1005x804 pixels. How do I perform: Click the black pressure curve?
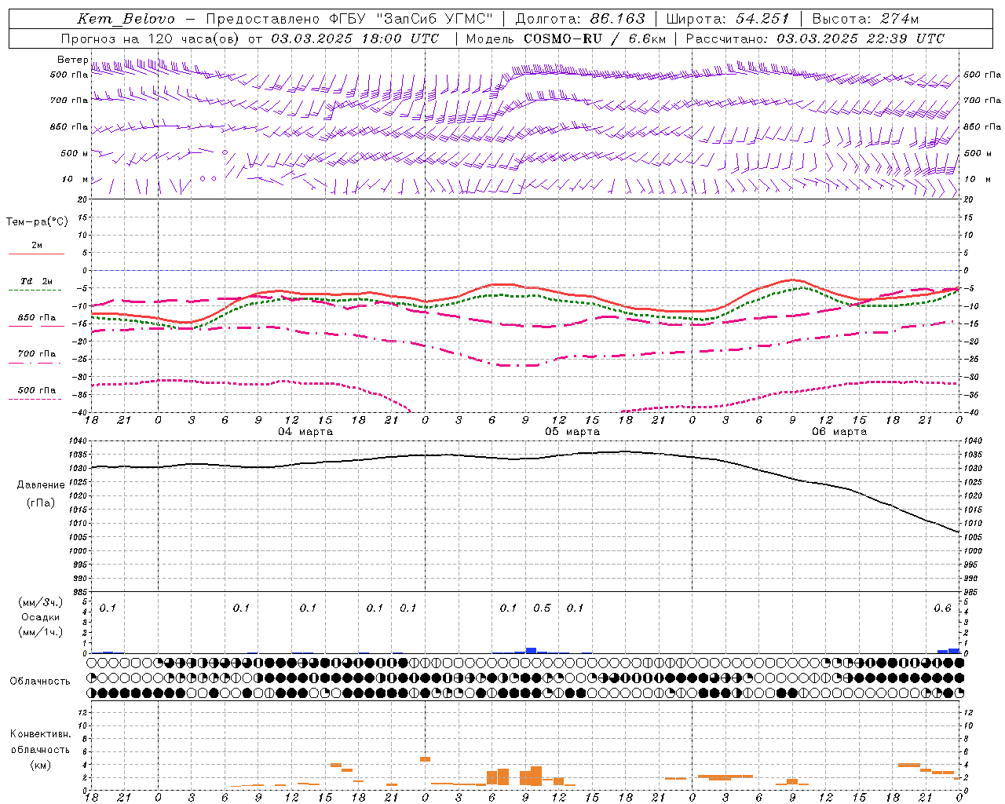(524, 459)
